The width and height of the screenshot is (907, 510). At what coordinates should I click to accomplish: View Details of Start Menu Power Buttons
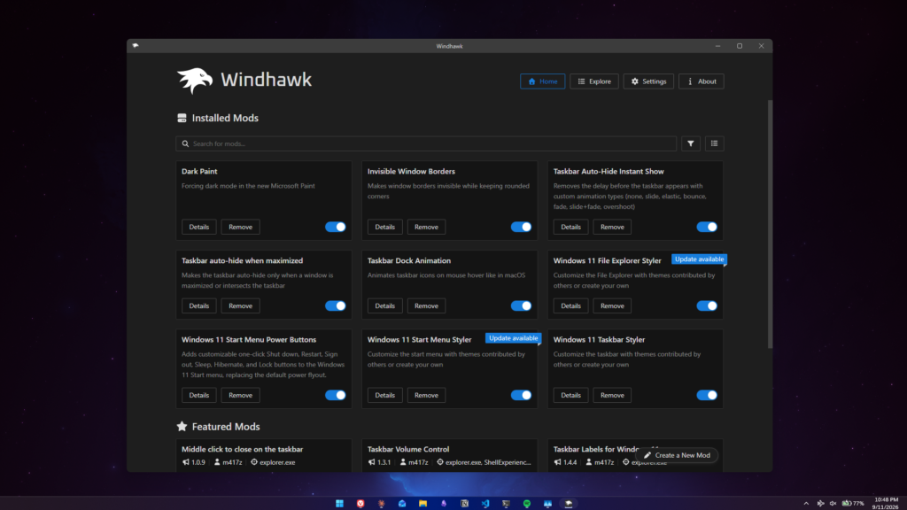199,395
